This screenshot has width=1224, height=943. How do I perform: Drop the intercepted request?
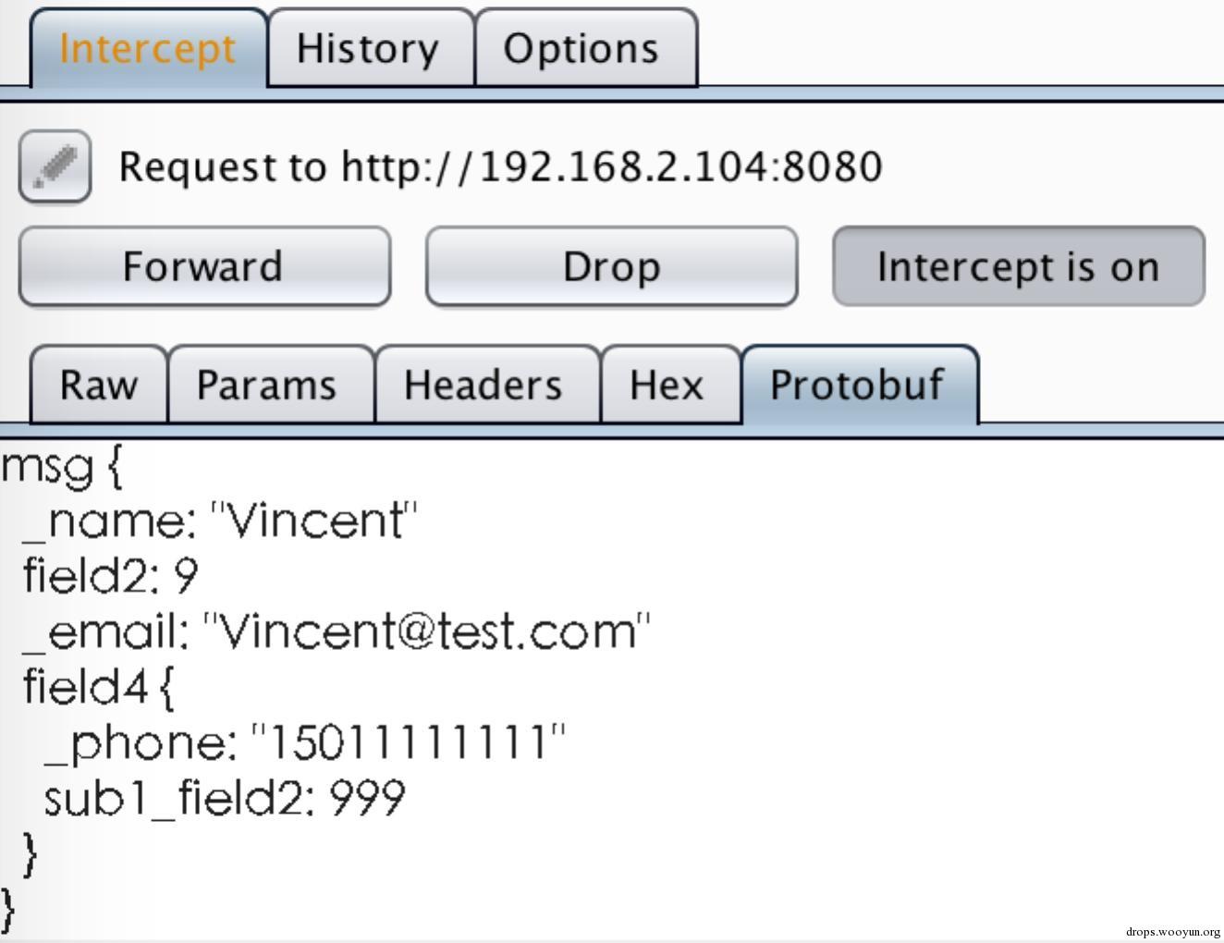pyautogui.click(x=611, y=267)
